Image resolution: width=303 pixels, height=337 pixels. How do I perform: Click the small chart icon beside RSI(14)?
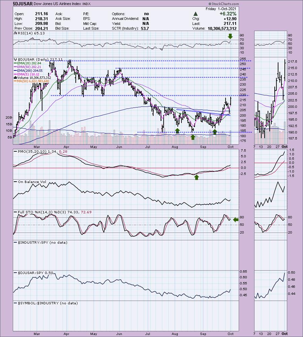coord(15,33)
